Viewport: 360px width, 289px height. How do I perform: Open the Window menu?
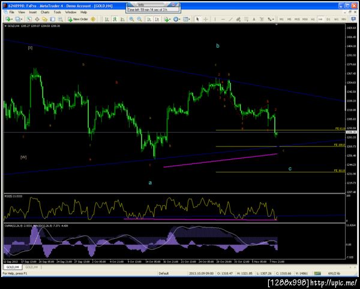click(71, 12)
